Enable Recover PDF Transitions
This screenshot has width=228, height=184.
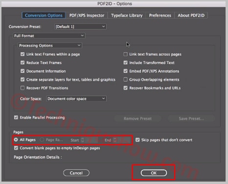coord(23,88)
